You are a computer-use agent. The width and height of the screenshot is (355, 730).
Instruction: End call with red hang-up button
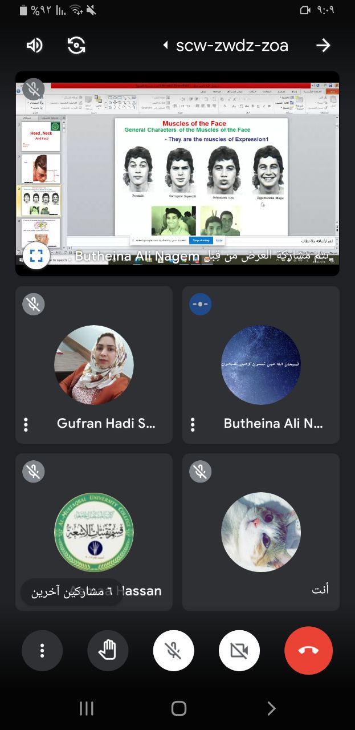[x=308, y=651]
